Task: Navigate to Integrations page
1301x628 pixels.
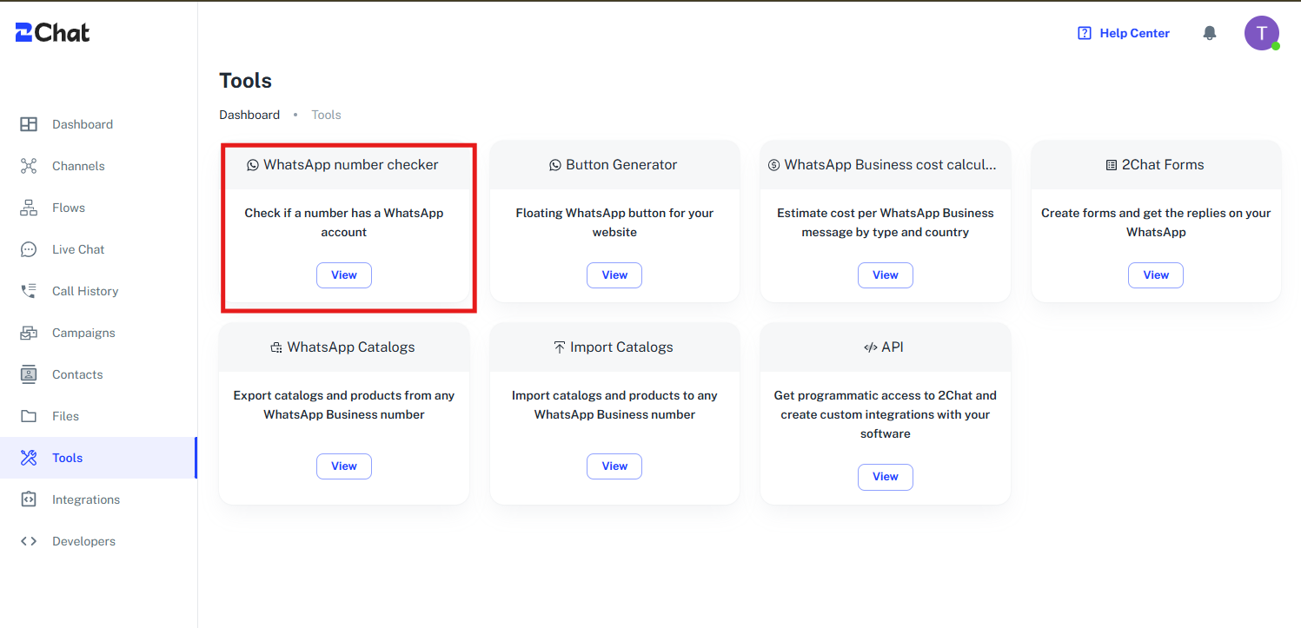Action: point(86,499)
